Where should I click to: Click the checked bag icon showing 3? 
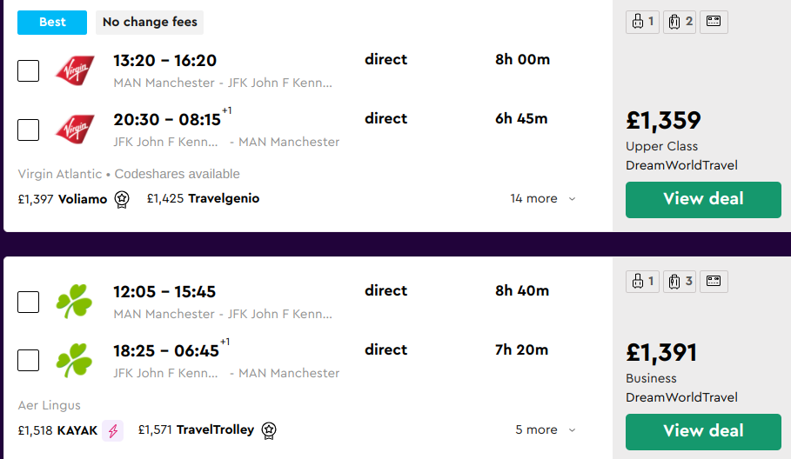pos(680,281)
